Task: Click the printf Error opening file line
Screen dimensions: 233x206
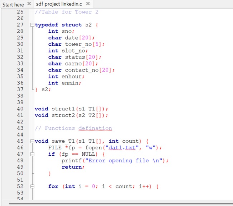Action: coord(115,161)
